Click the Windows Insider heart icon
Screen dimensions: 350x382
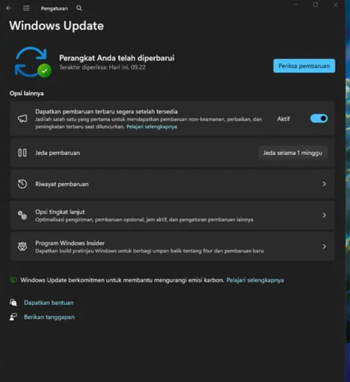coord(22,247)
